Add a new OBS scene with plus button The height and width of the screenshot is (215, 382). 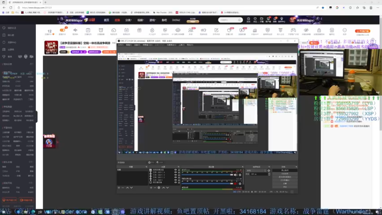pyautogui.click(x=119, y=188)
